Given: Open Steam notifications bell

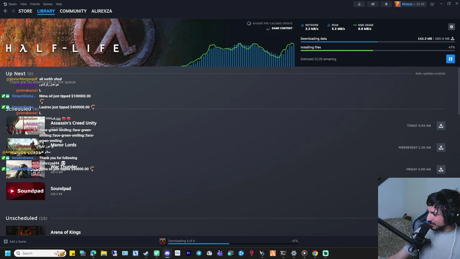Looking at the screenshot, I should [x=386, y=4].
